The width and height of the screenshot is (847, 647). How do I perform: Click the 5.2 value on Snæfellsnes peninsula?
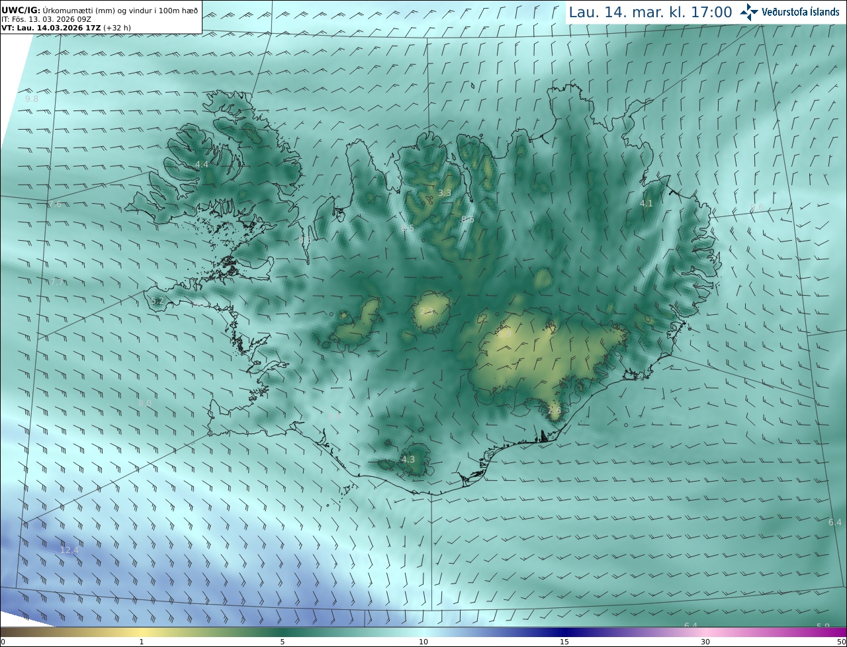point(157,301)
